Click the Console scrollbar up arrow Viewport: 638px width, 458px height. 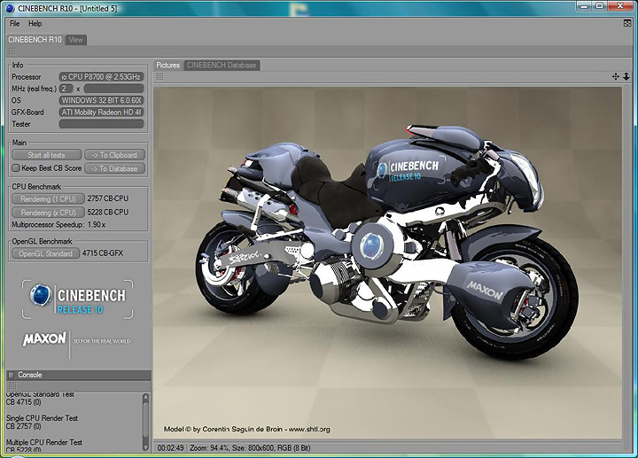click(x=145, y=397)
